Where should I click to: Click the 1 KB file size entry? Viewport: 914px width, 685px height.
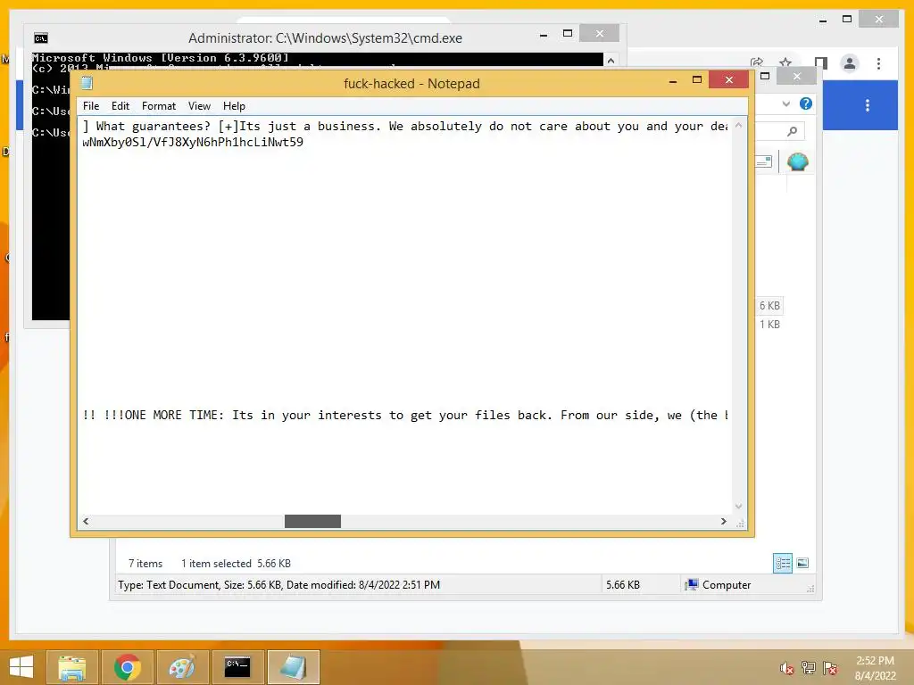coord(769,325)
